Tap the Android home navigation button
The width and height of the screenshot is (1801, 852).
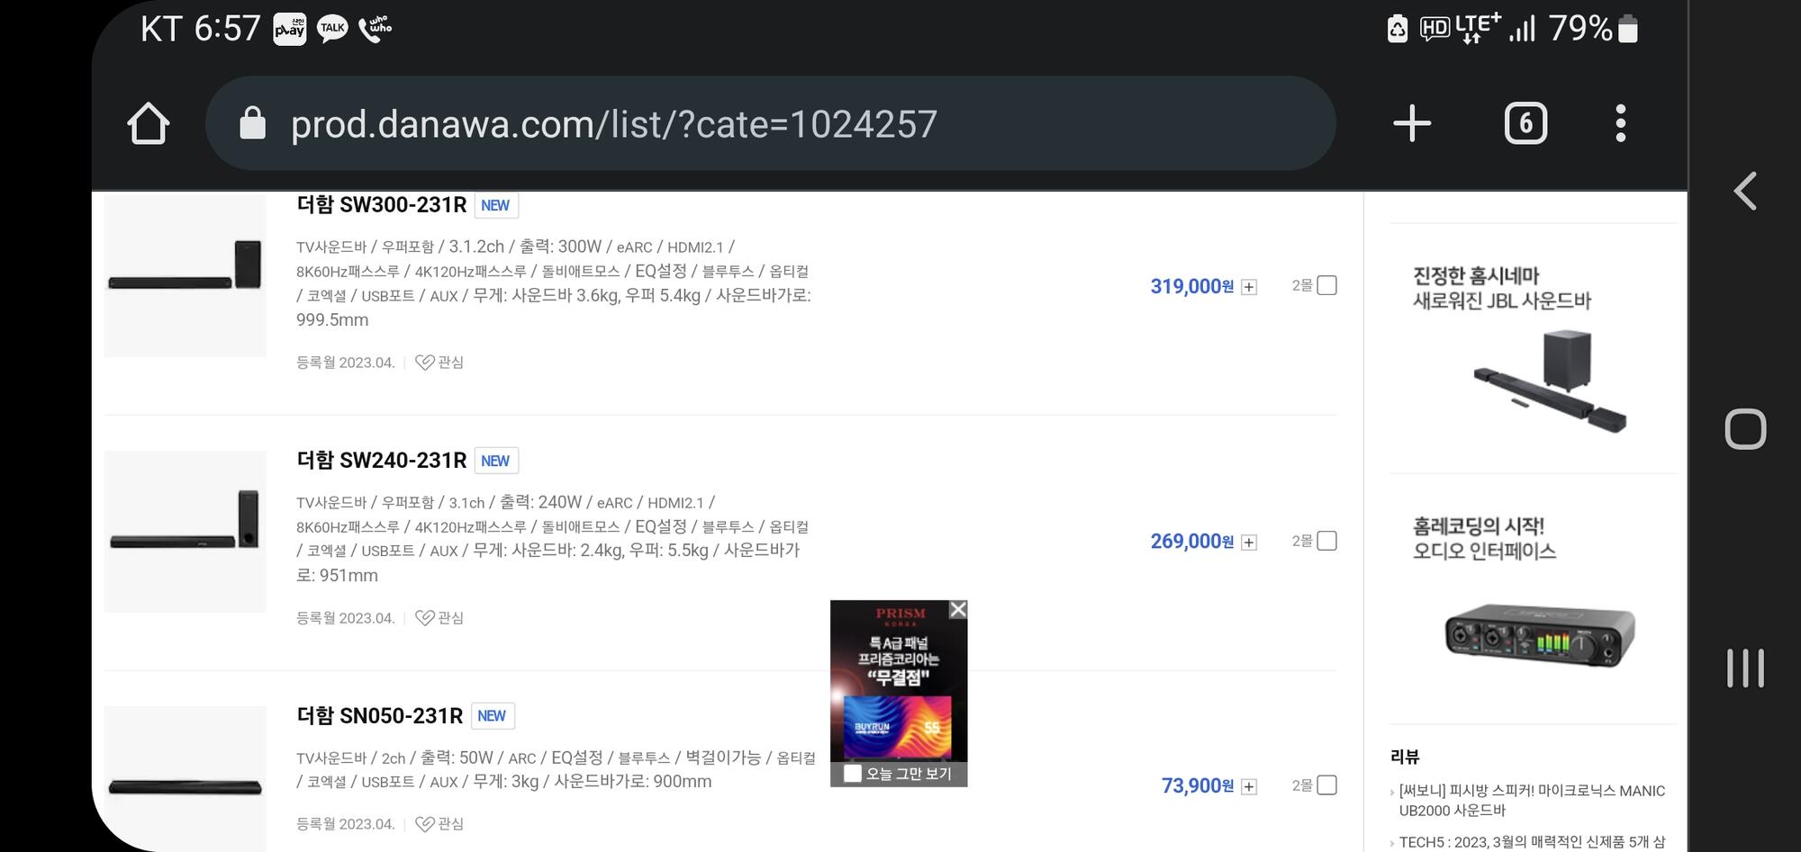pyautogui.click(x=1745, y=429)
